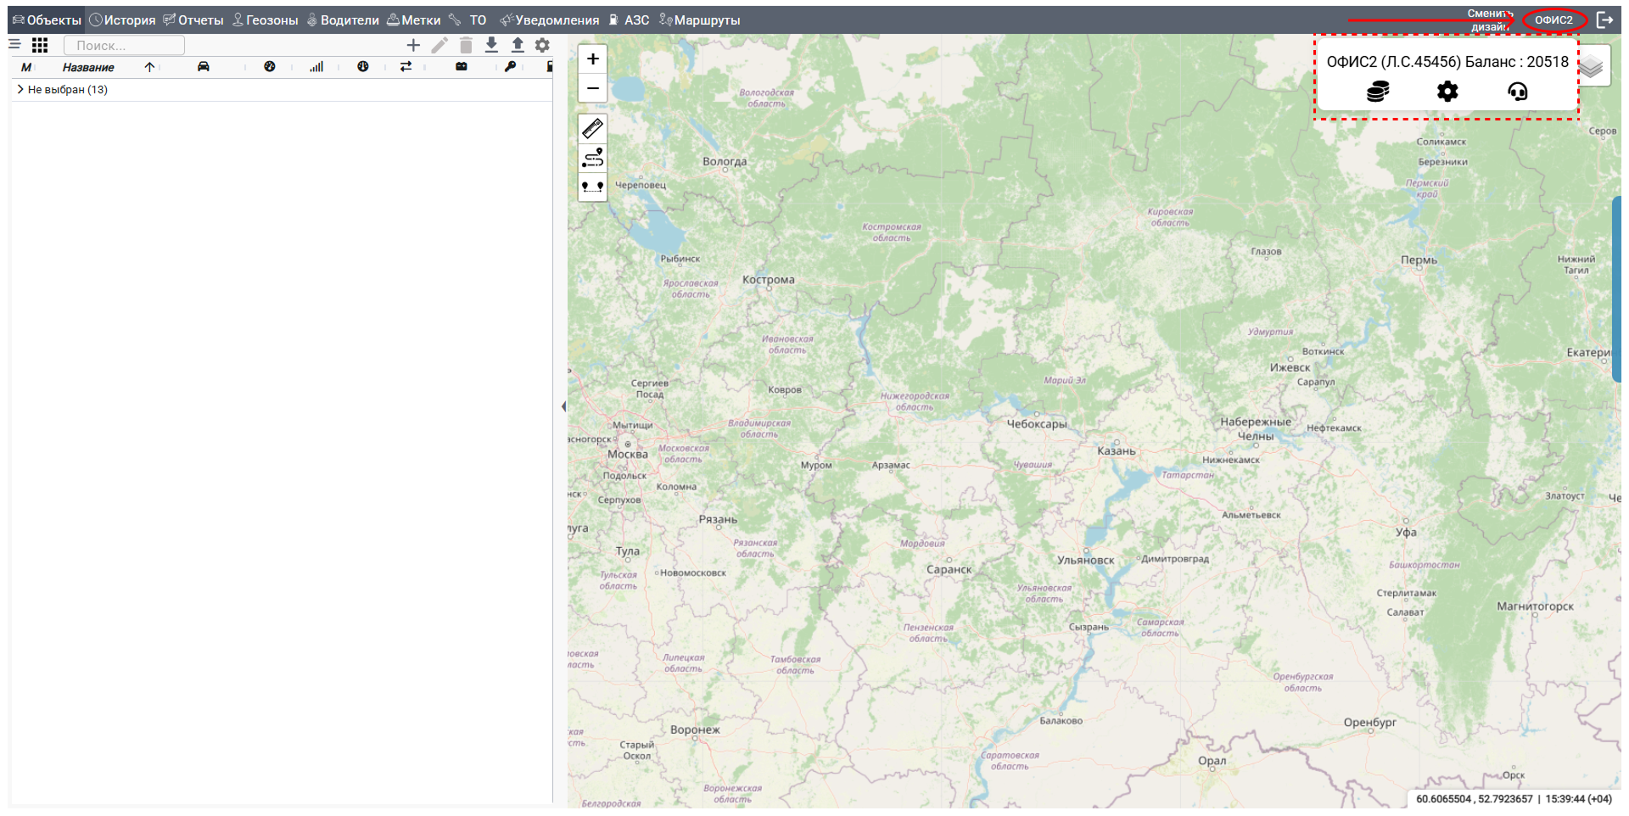Screen dimensions: 1629x816
Task: Open the route building tool on map
Action: click(592, 158)
